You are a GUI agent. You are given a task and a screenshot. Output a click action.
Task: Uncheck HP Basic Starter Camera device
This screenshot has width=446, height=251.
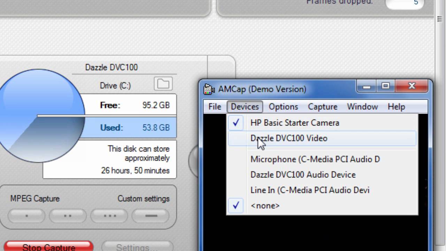click(294, 123)
